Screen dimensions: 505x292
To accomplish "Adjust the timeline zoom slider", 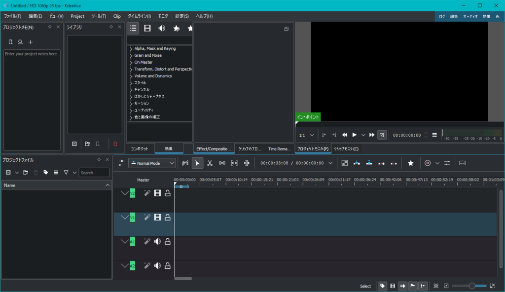I will click(x=471, y=286).
